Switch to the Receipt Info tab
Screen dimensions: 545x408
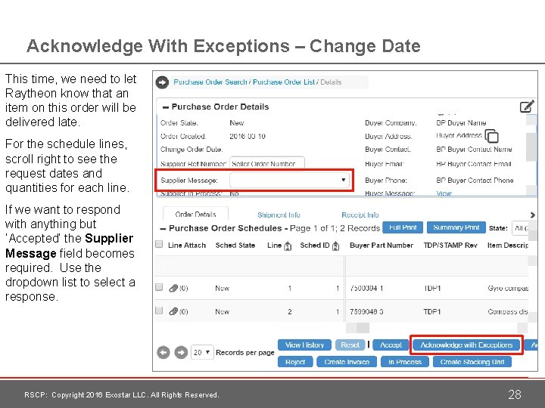pos(360,215)
